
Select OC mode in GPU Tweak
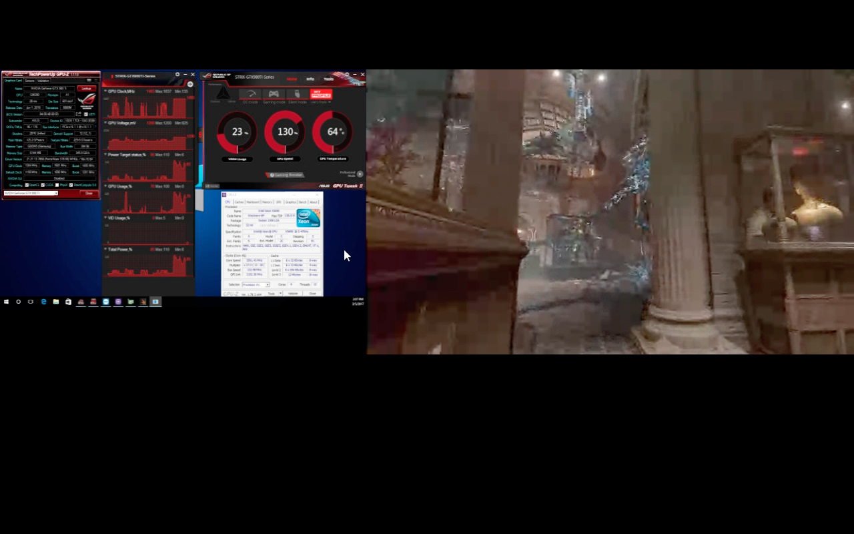coord(250,96)
